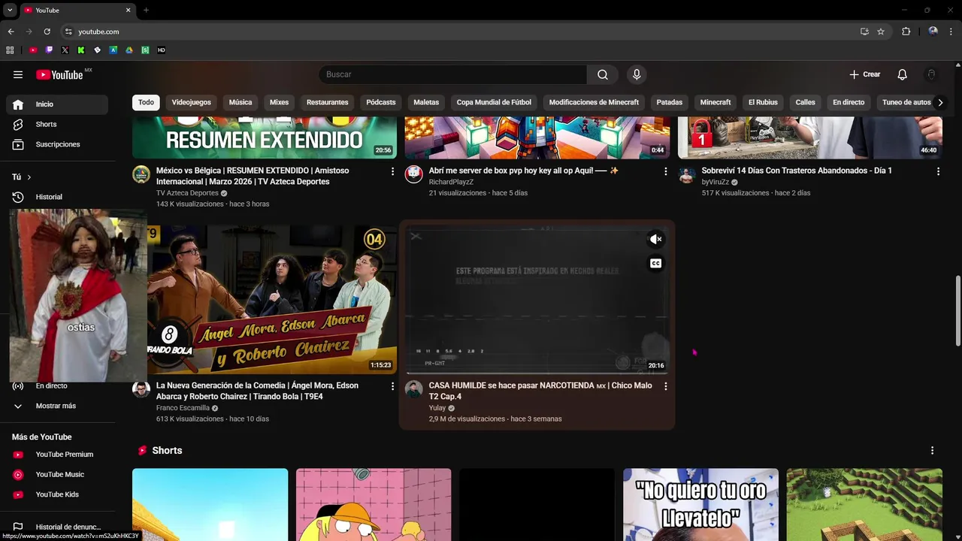Open YouTube Premium in sidebar
The image size is (962, 541).
tap(57, 455)
